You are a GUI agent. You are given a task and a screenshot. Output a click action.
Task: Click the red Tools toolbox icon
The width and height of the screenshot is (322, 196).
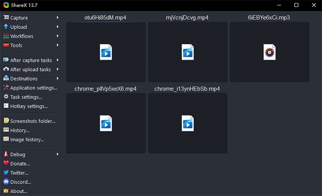click(x=6, y=45)
